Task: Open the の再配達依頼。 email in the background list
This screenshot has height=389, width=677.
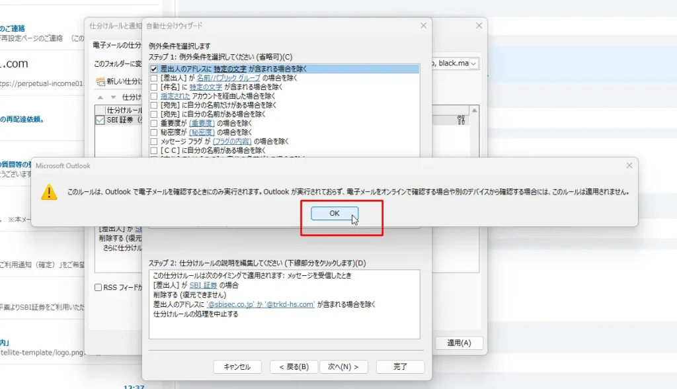Action: pyautogui.click(x=22, y=119)
